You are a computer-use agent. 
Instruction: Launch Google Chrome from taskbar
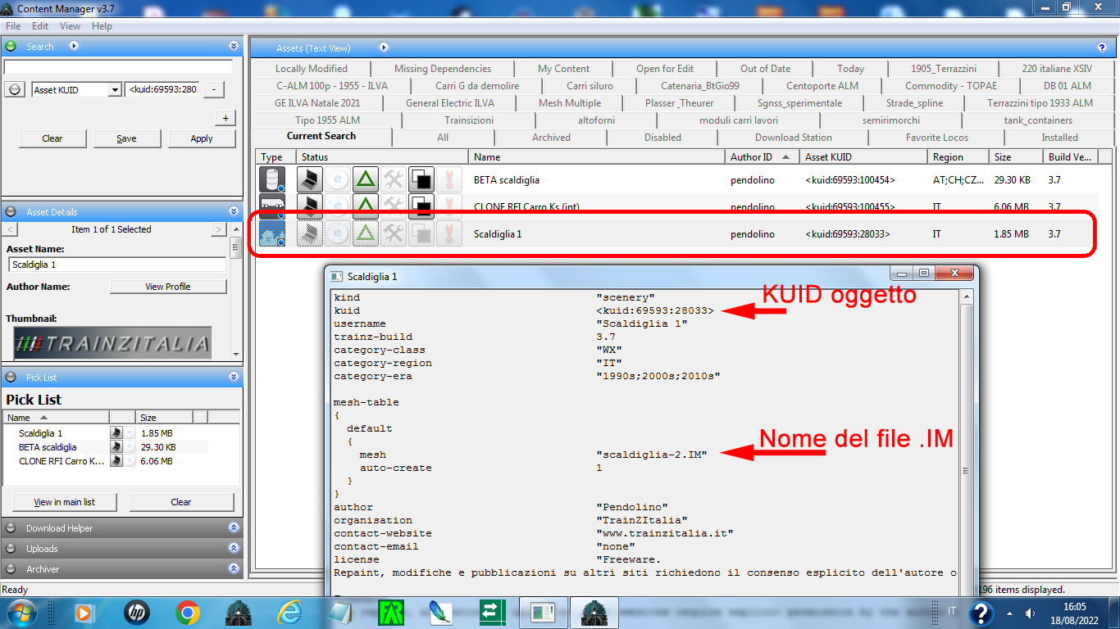click(188, 612)
